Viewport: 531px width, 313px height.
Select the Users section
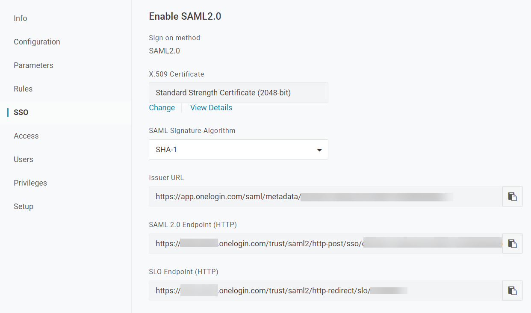pos(23,159)
